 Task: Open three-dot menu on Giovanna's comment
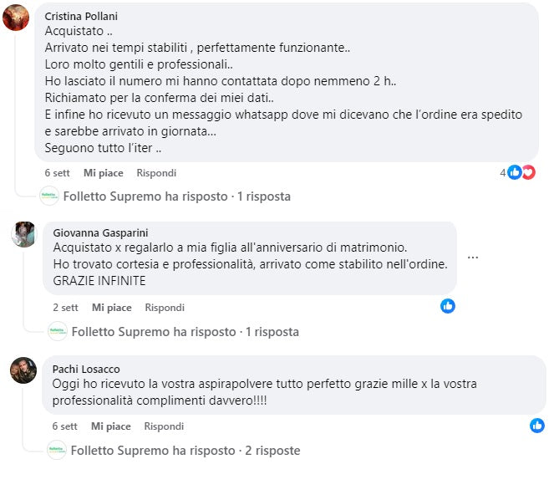click(473, 258)
